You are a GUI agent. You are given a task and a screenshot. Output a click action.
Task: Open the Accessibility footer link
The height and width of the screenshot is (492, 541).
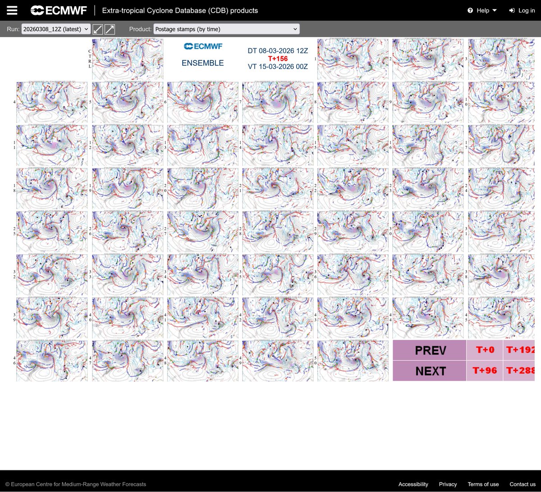pyautogui.click(x=413, y=484)
